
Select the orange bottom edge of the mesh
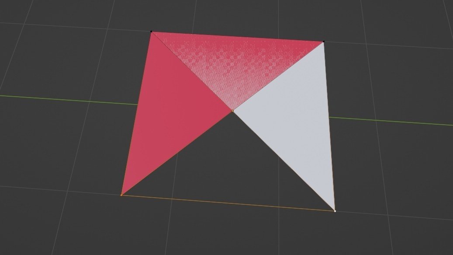pyautogui.click(x=228, y=203)
